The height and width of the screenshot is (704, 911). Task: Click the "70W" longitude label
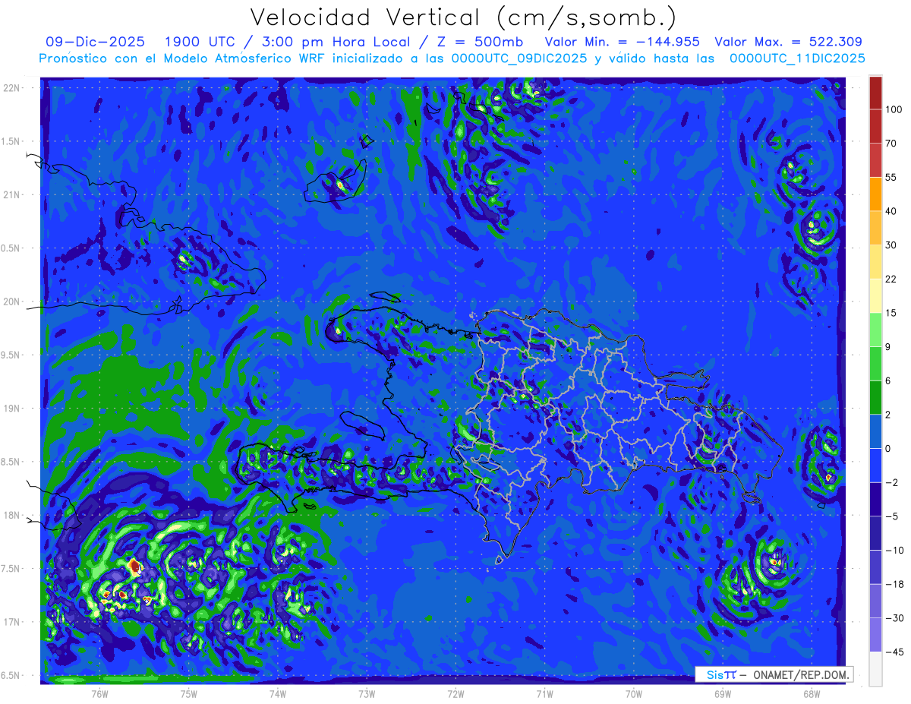[x=634, y=693]
